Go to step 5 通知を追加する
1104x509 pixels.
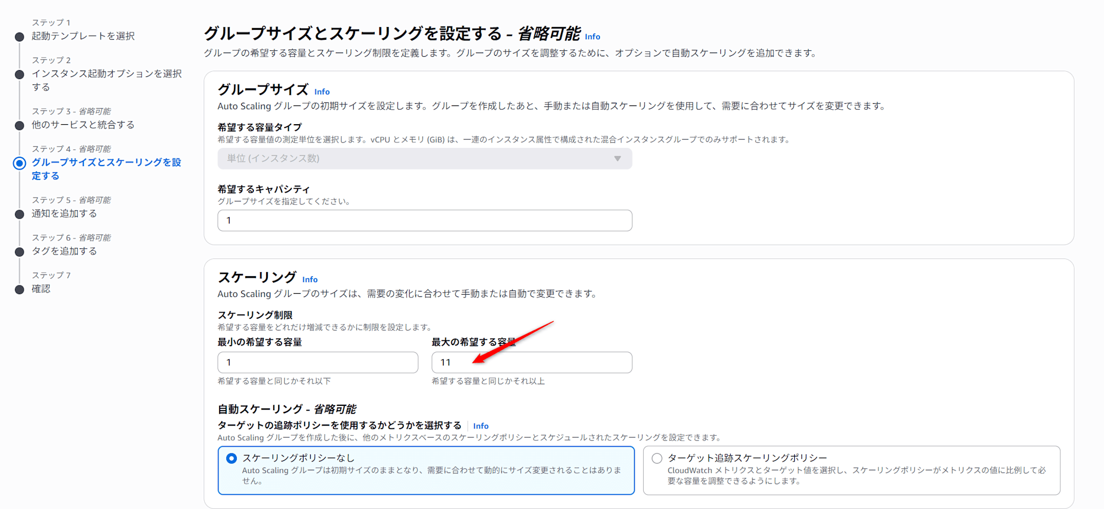coord(64,213)
